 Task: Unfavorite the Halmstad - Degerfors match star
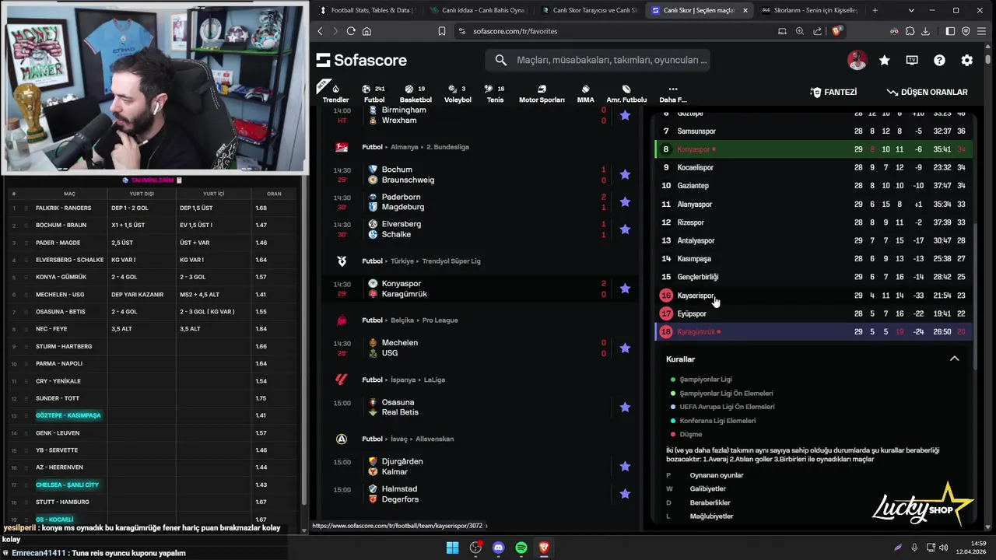(625, 493)
